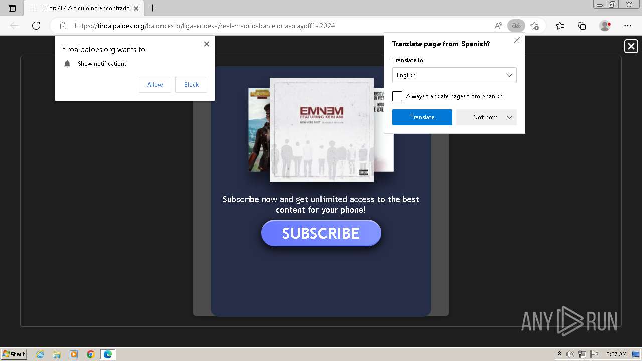
Task: Close the translate page popup
Action: click(517, 40)
